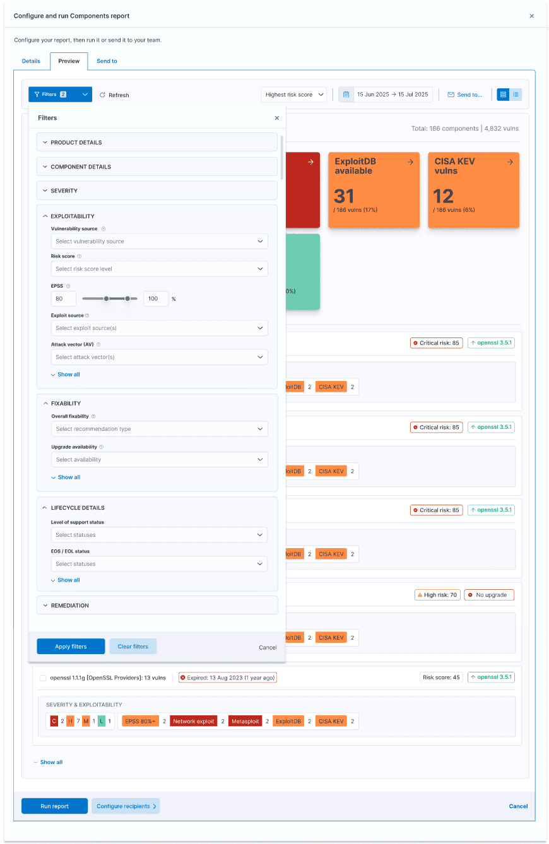Click info icon next to Upgrade availability
Viewport: 549px width, 844px height.
[100, 447]
